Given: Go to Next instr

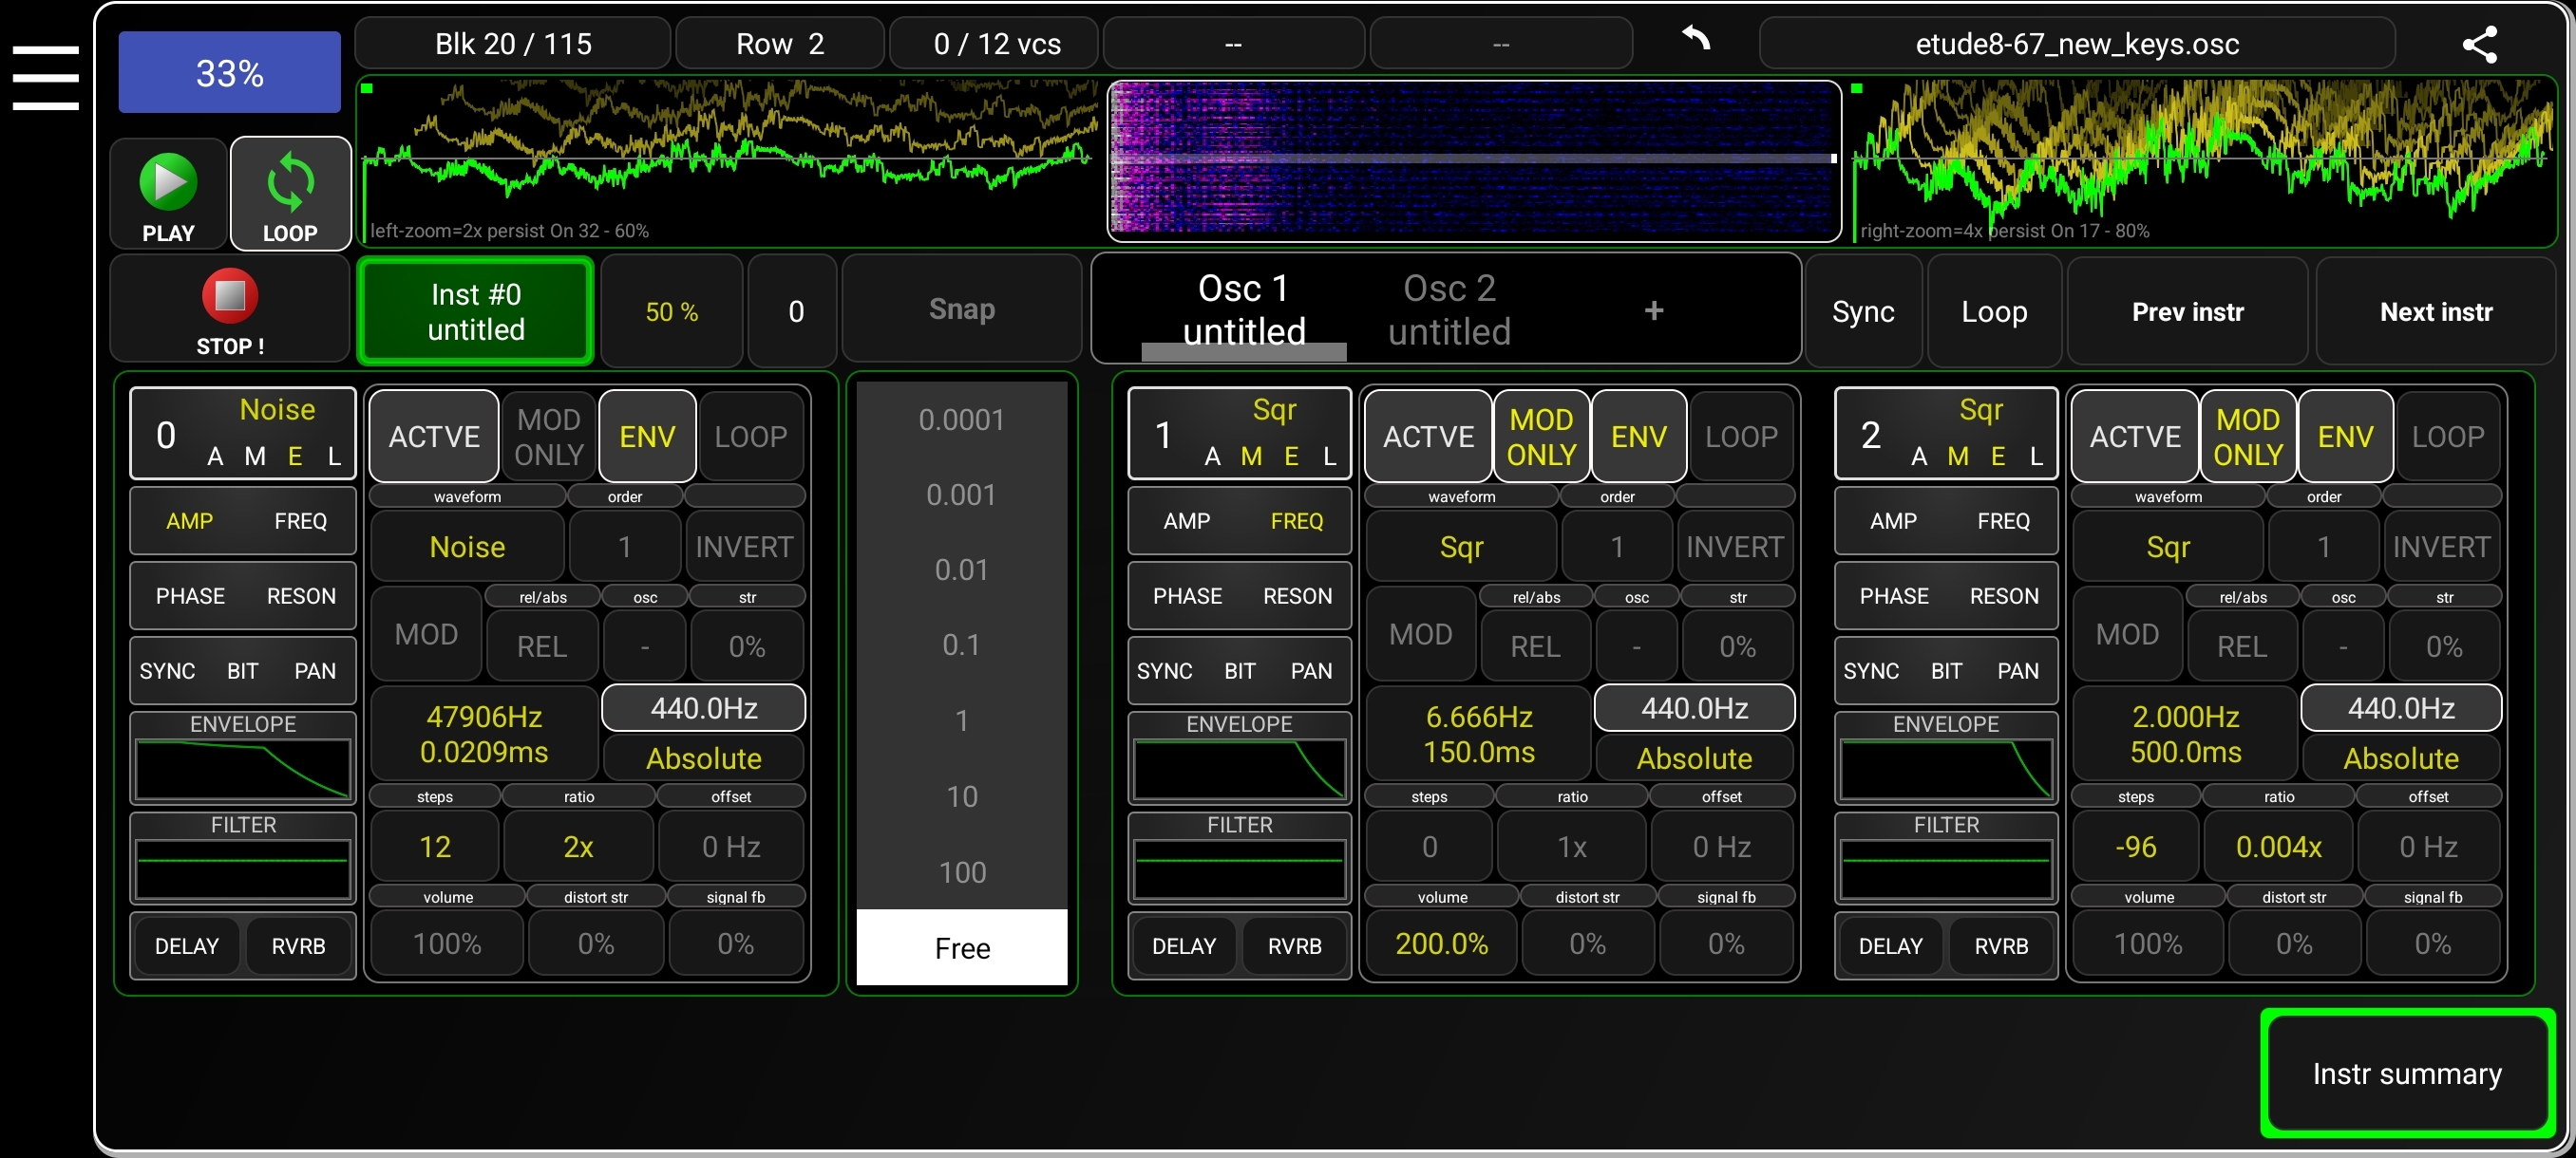Looking at the screenshot, I should point(2435,310).
